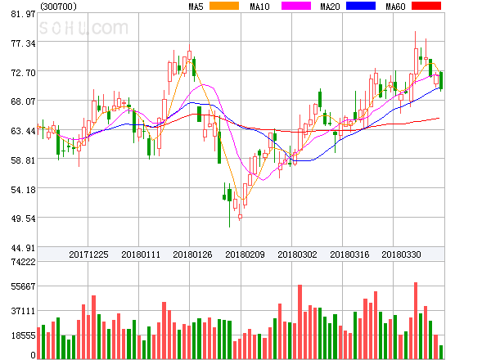Screen dimensions: 491x360
Task: Click the 81.97 price axis label
Action: 23,14
